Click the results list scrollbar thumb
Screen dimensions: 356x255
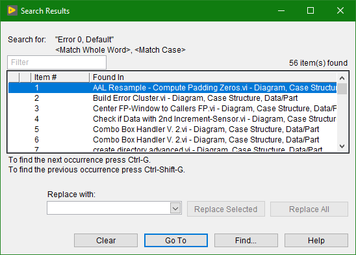point(342,88)
